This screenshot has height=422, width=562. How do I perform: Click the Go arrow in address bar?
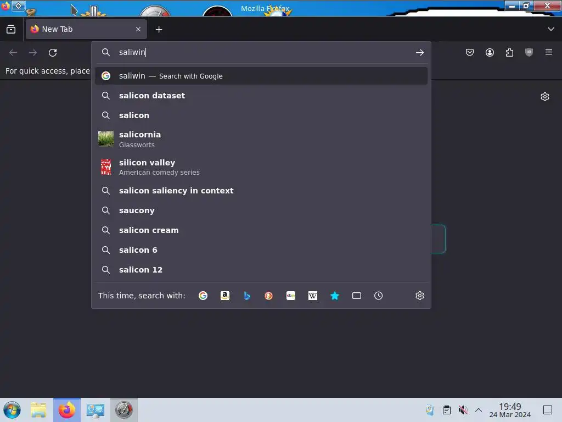[x=420, y=53]
